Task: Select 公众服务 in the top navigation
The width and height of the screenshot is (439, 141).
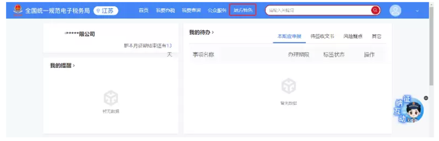Action: pyautogui.click(x=217, y=10)
